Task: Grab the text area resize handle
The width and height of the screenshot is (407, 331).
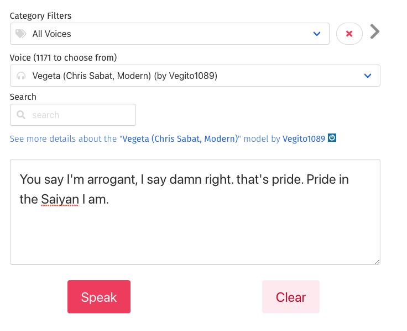Action: click(377, 261)
